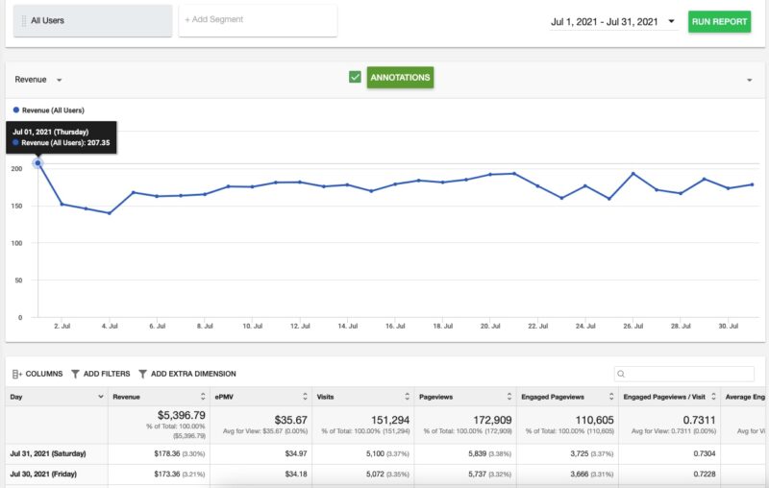This screenshot has width=769, height=488.
Task: Click the 172,909 pageviews total
Action: click(492, 420)
